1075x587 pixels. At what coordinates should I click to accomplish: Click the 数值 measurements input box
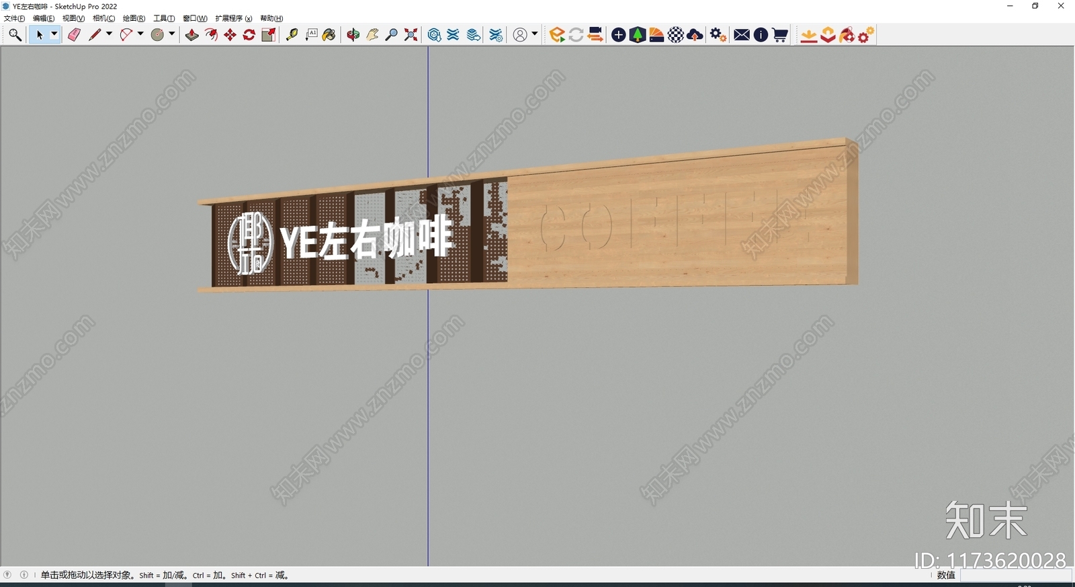pyautogui.click(x=1015, y=575)
